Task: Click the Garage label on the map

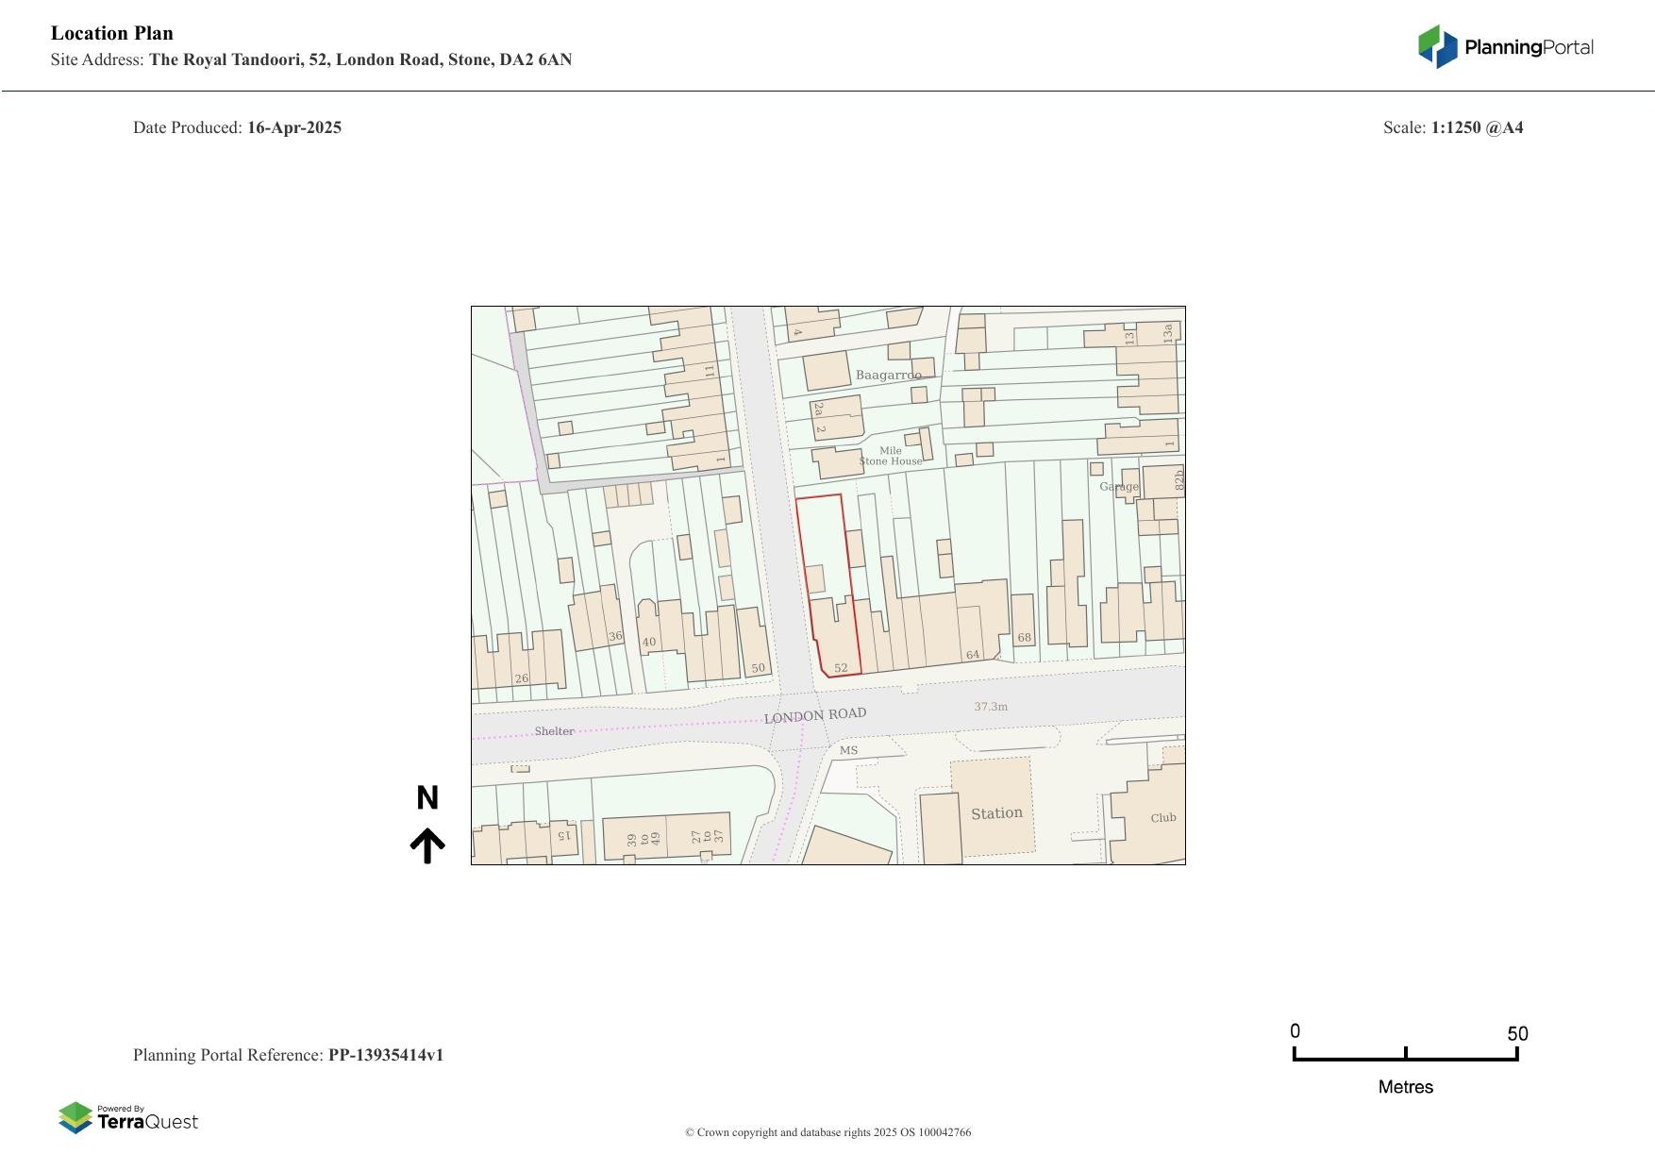Action: tap(1118, 487)
